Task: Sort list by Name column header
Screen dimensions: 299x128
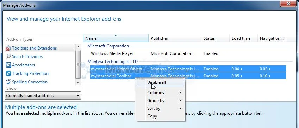Action: (116, 38)
